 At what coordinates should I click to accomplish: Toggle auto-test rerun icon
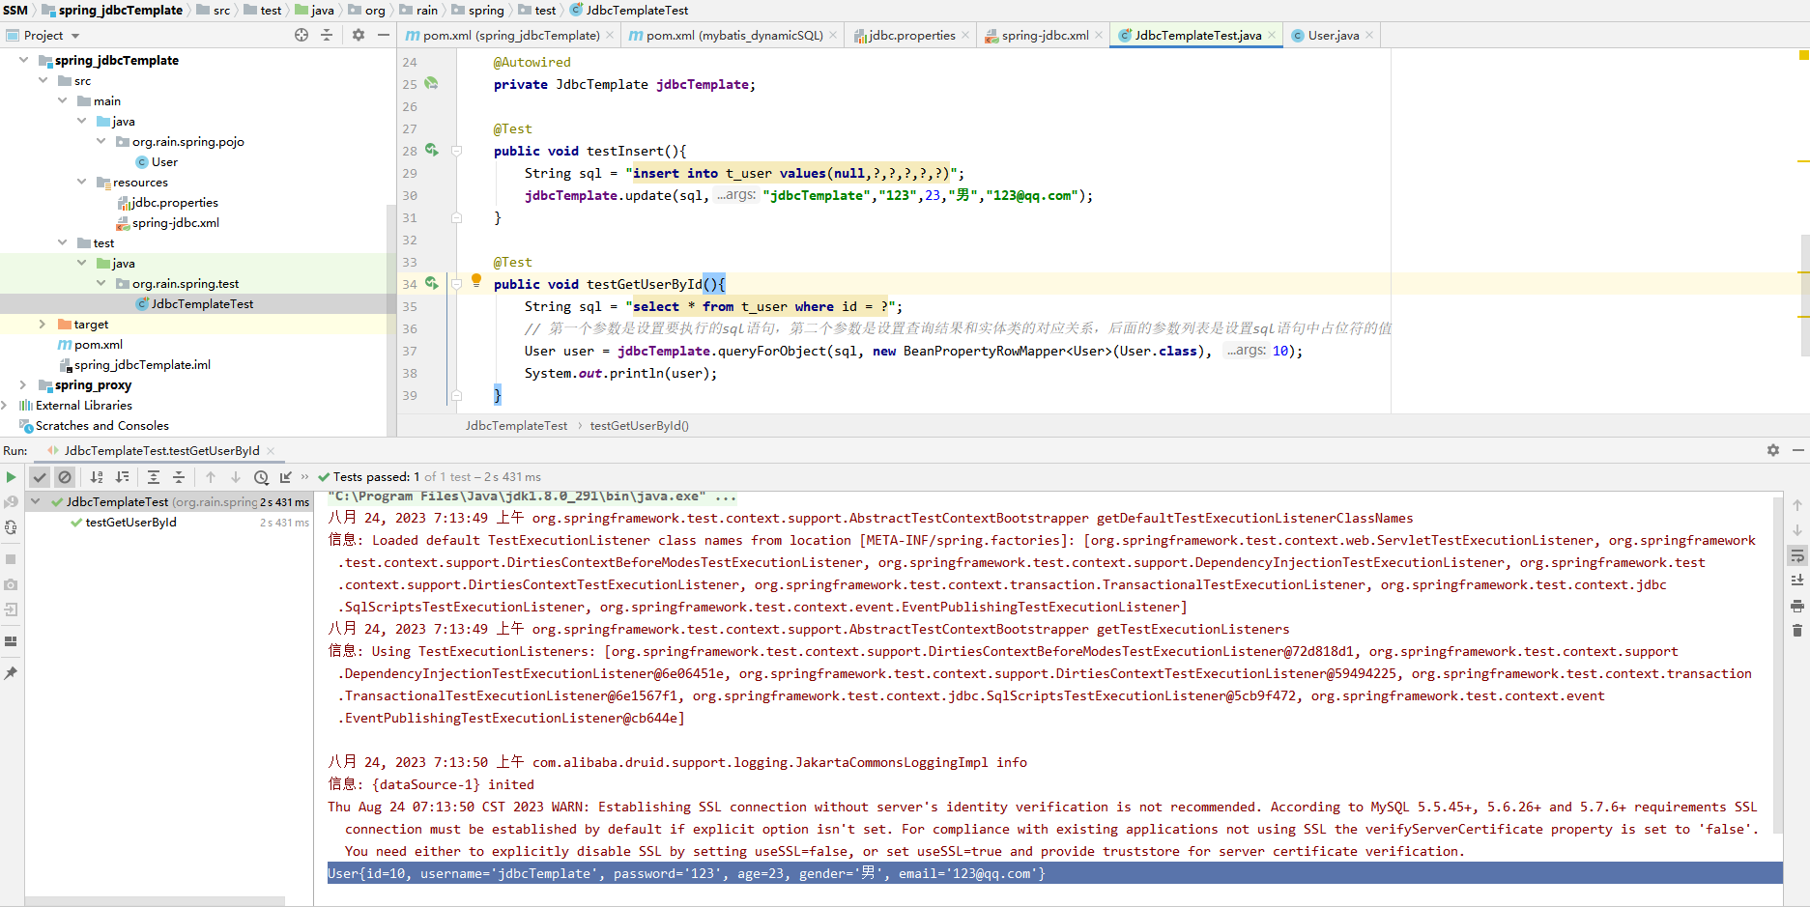click(11, 527)
